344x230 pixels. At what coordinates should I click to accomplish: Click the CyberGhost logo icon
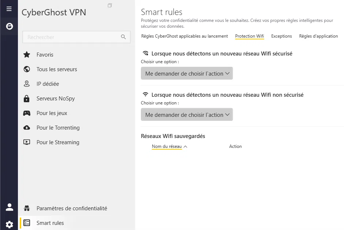coord(9,26)
